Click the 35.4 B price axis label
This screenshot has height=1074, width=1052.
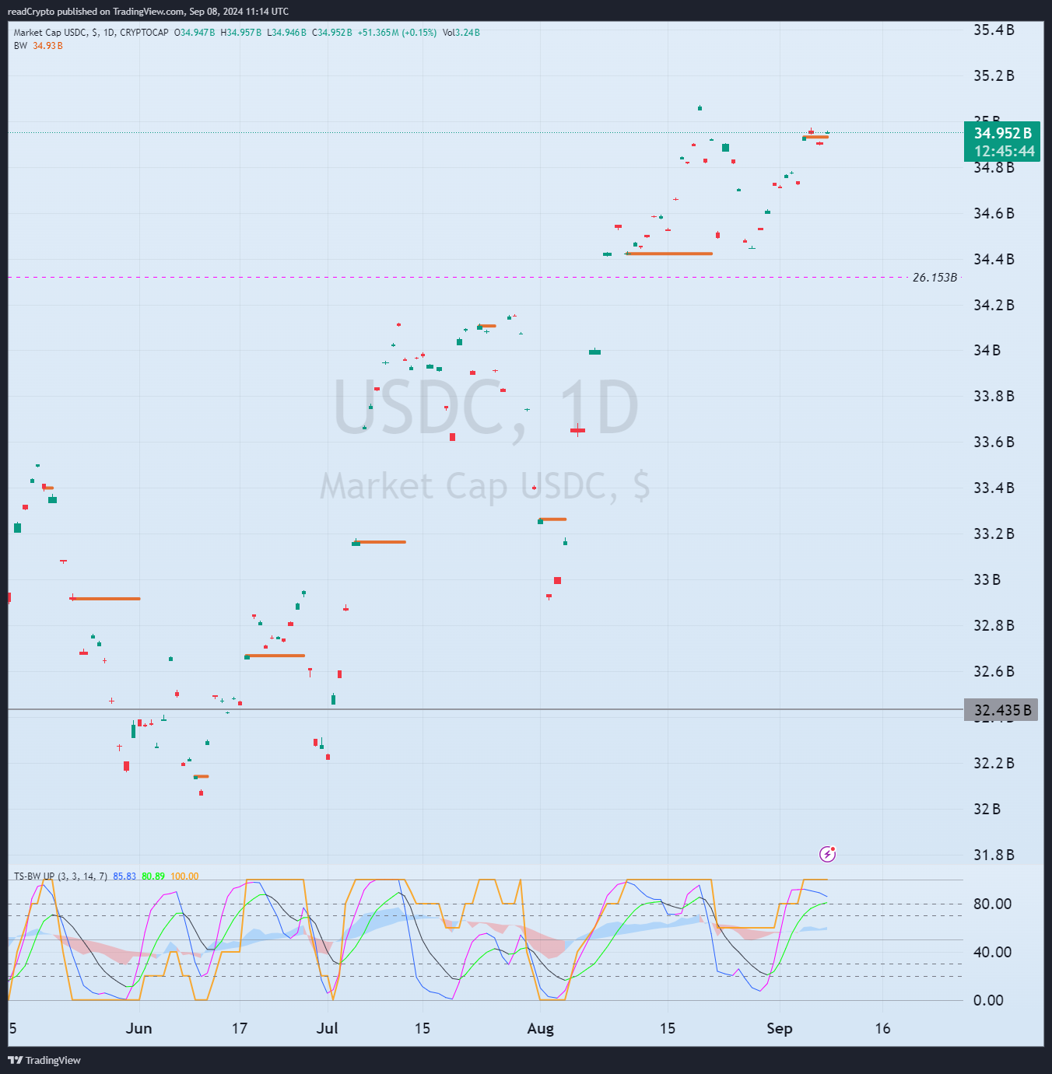(994, 30)
